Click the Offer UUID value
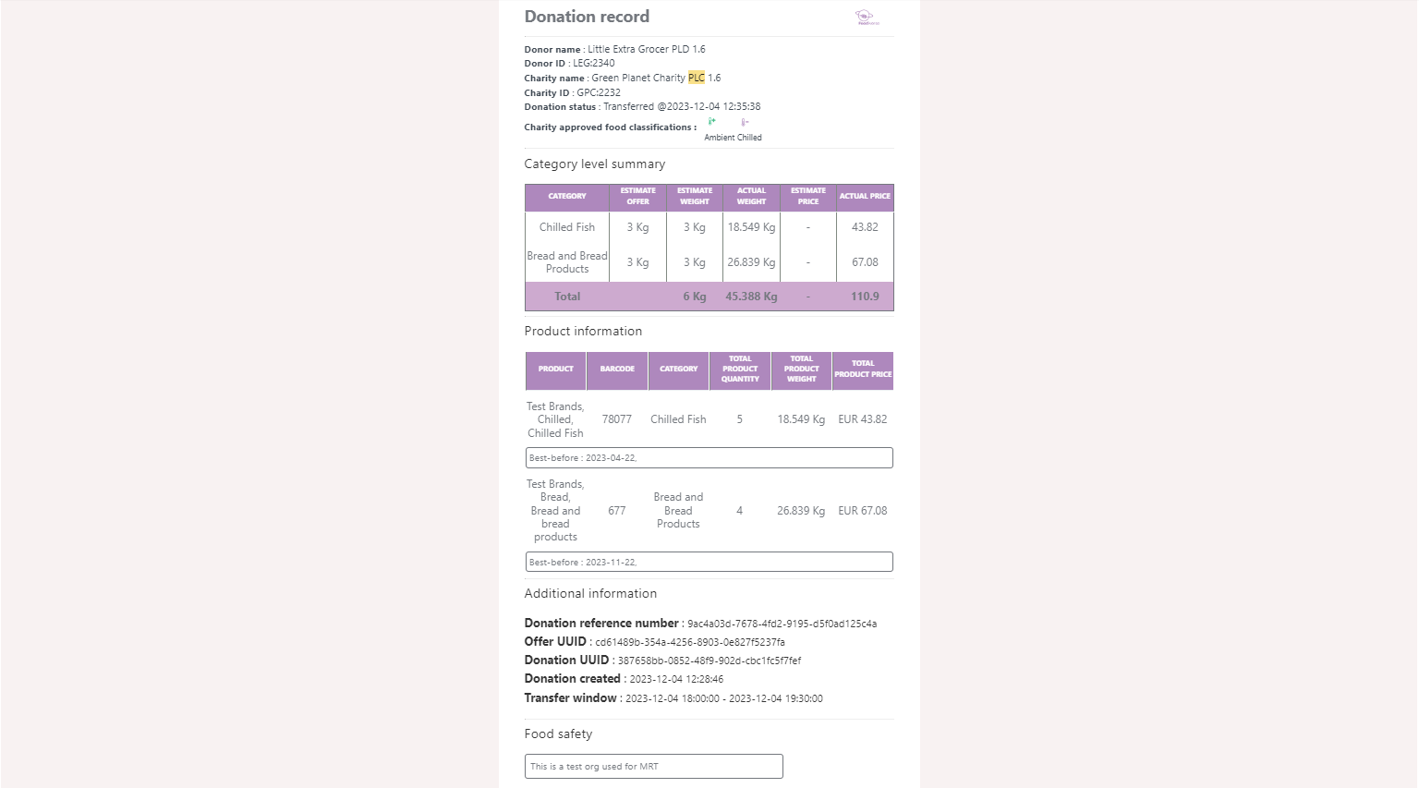1419x788 pixels. pyautogui.click(x=690, y=643)
